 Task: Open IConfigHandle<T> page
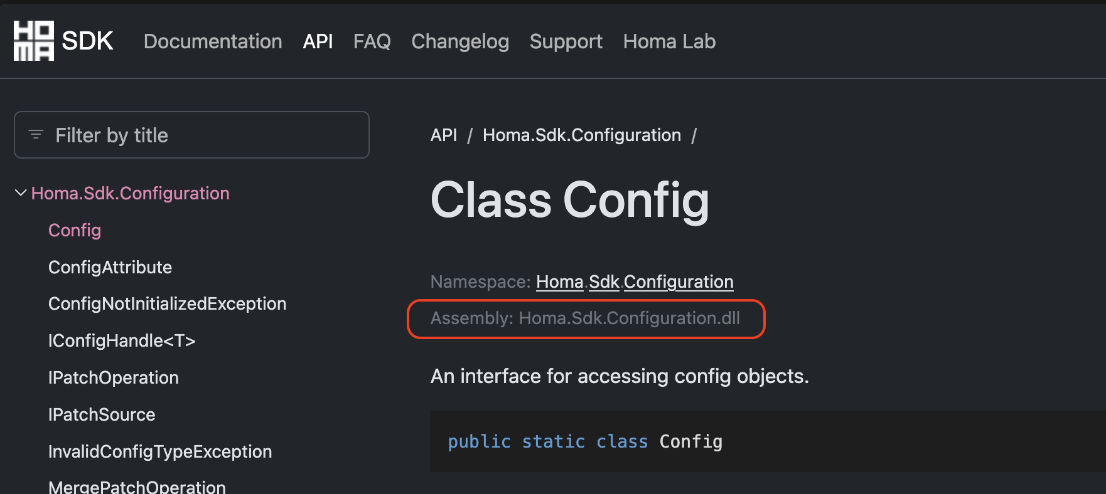[x=122, y=340]
